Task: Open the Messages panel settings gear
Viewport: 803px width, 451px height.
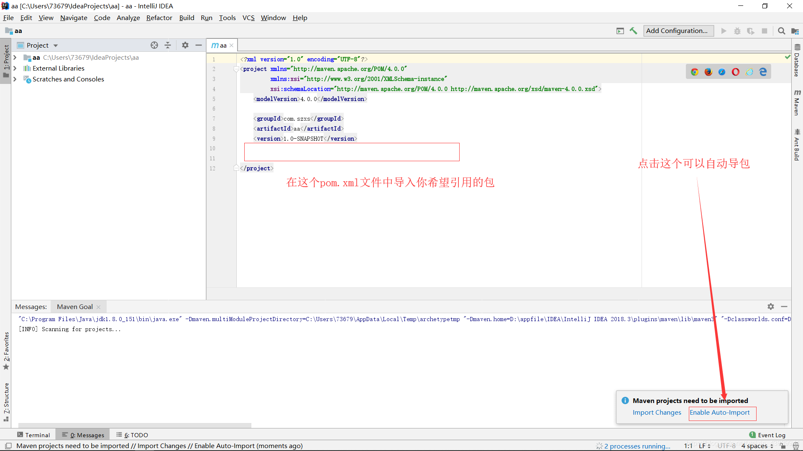Action: 771,307
